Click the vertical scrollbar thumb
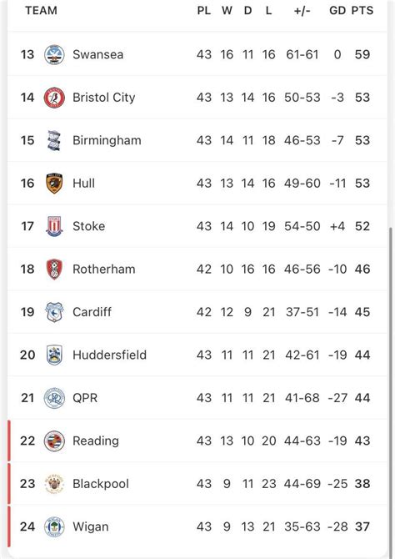395x559 pixels. (x=391, y=389)
